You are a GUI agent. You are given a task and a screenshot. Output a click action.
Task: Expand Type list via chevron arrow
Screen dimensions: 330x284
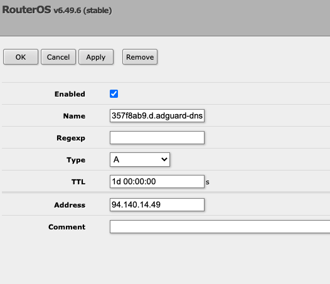[x=164, y=159]
